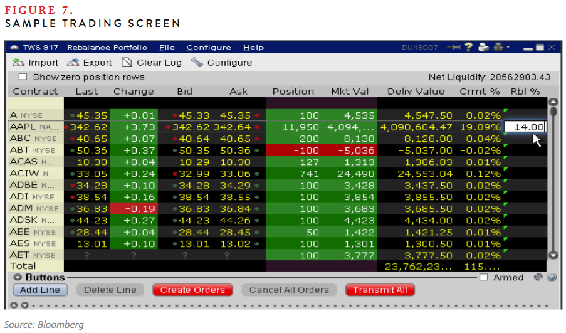Click the round help icon beside Armed
566x333 pixels.
[551, 277]
